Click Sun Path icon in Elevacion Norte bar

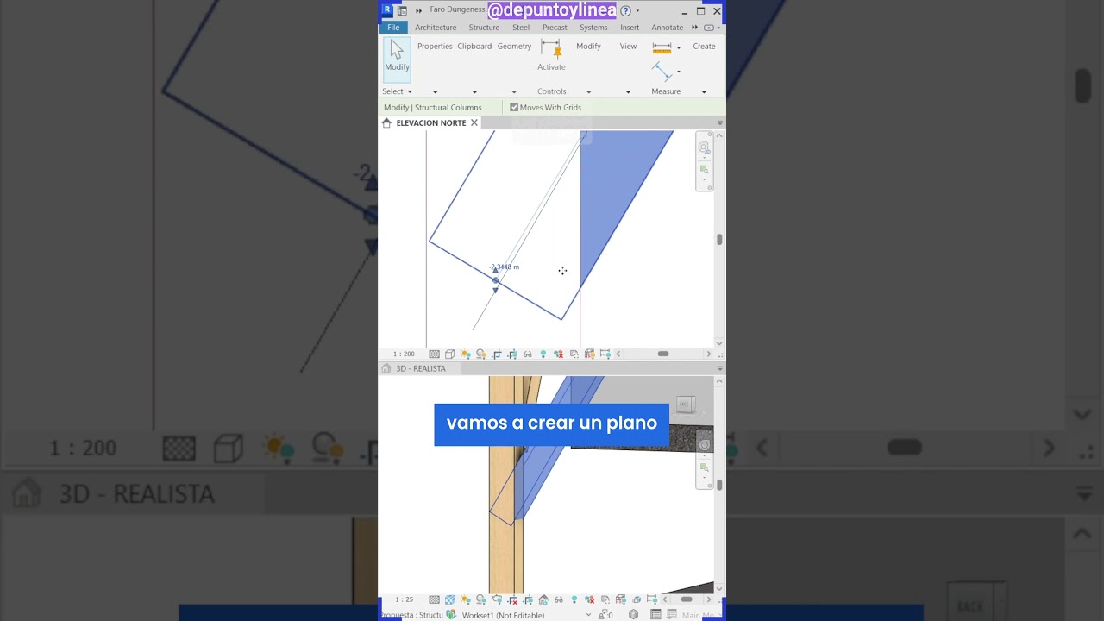(x=466, y=354)
